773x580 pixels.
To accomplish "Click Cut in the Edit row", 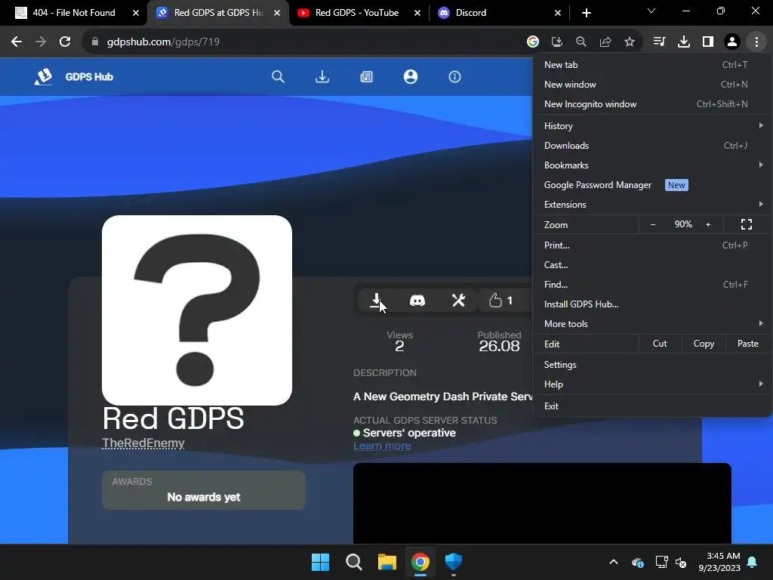I will [x=660, y=344].
